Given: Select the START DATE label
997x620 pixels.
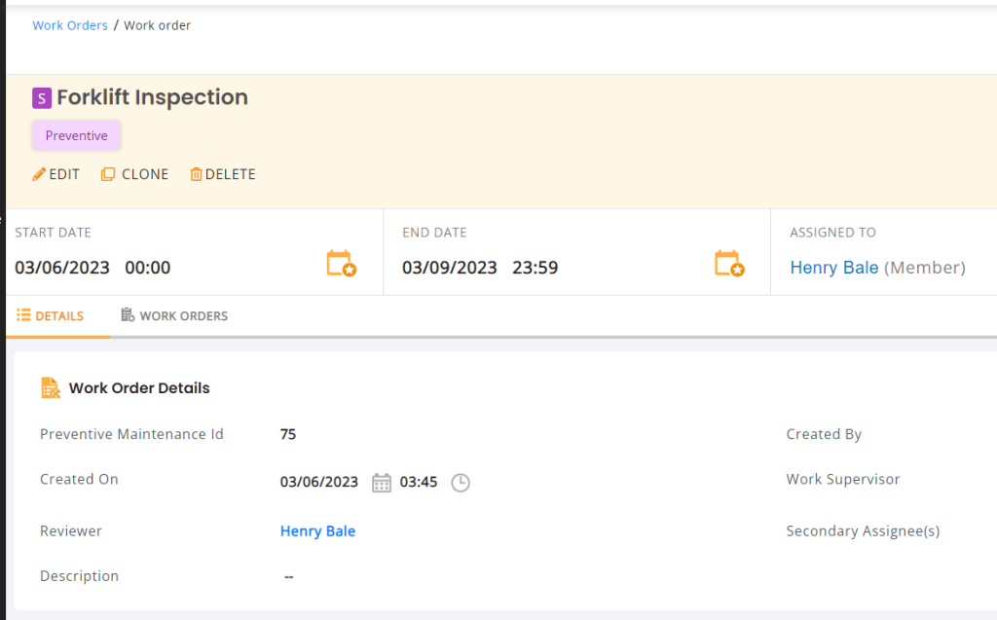Looking at the screenshot, I should pos(53,233).
